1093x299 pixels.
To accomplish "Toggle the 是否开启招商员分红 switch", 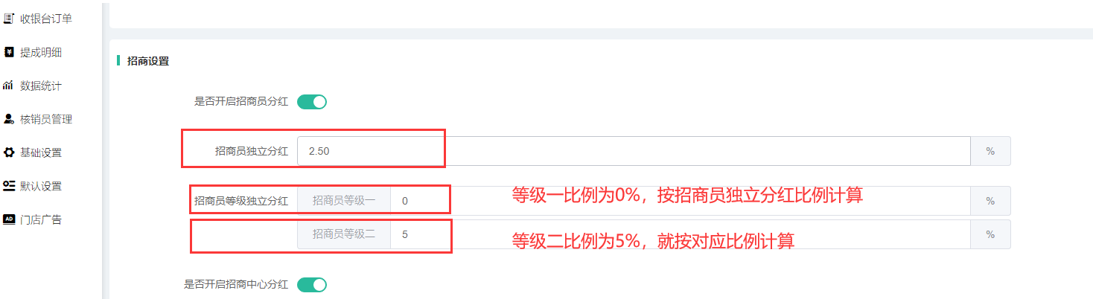I will (312, 102).
